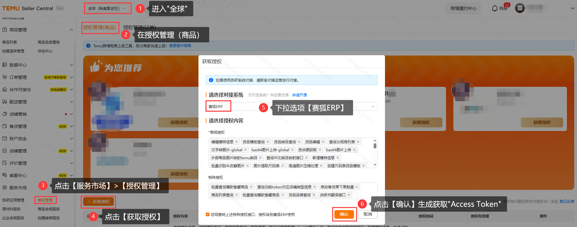577x227 pixels.
Task: Open the 查看操作指南 link
Action: click(x=180, y=46)
